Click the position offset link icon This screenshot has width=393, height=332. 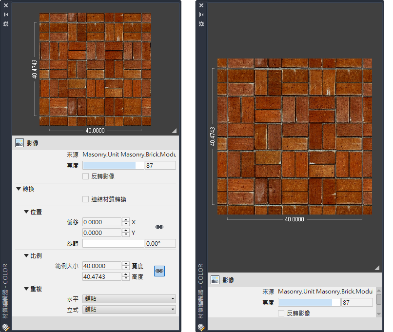[x=159, y=227]
